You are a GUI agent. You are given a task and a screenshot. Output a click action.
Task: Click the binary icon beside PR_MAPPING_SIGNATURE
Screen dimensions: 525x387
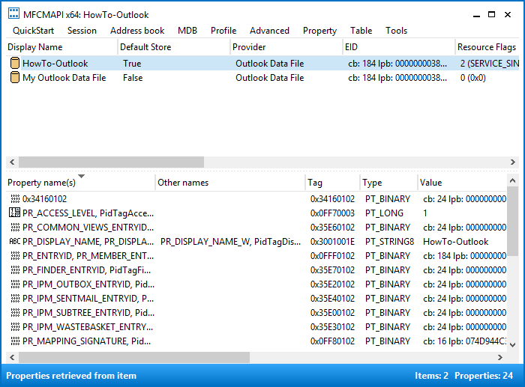[x=15, y=341]
